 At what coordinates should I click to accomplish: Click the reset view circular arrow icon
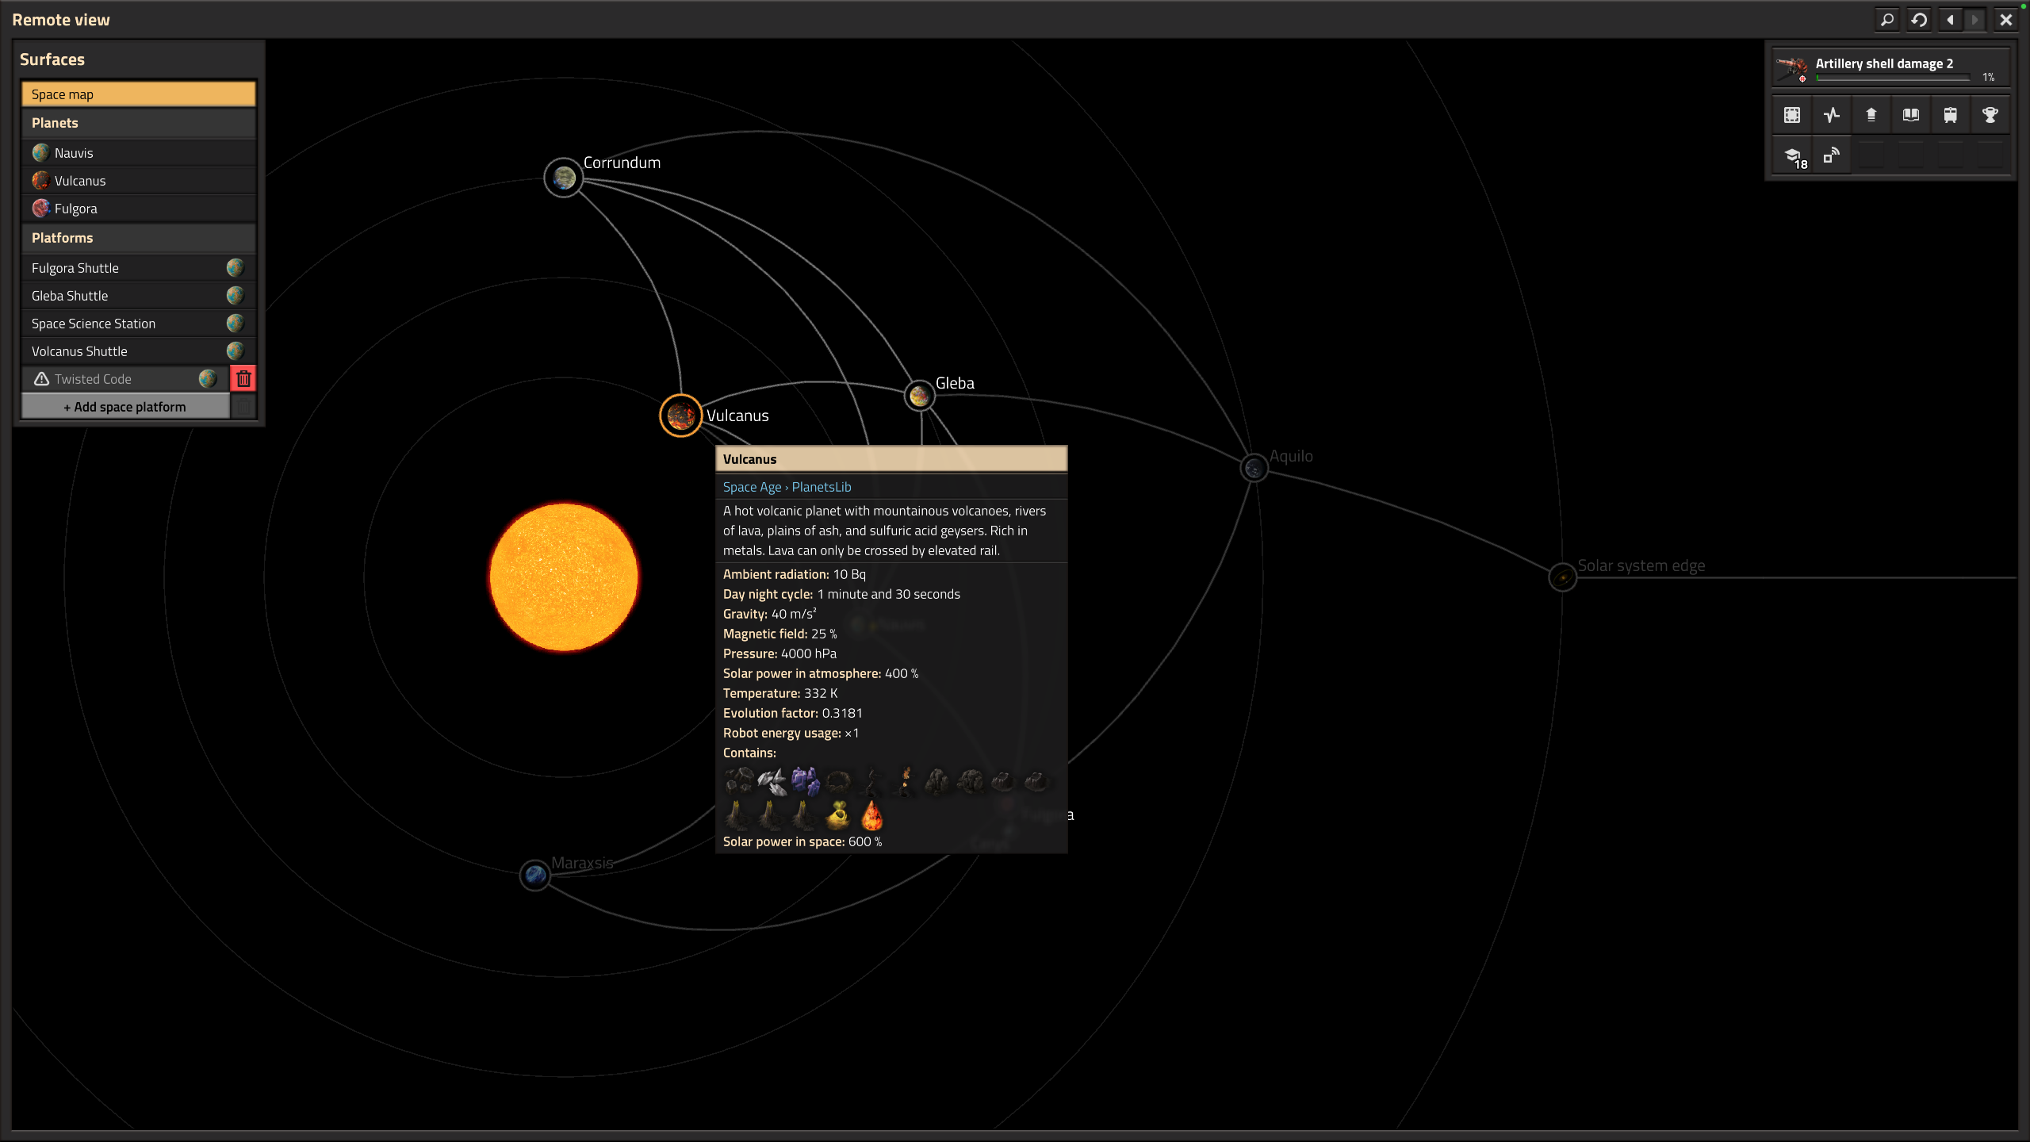pyautogui.click(x=1919, y=20)
